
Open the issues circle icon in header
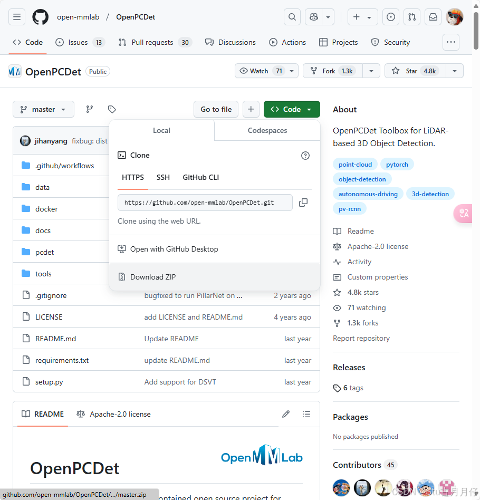pos(391,17)
